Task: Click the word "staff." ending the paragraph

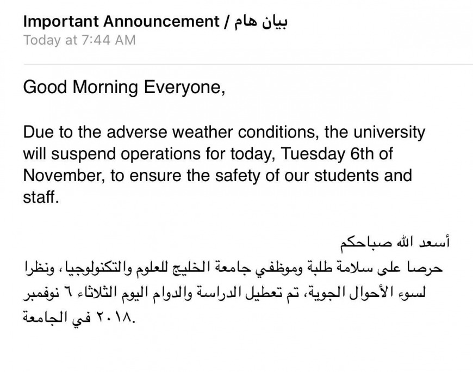Action: [40, 197]
